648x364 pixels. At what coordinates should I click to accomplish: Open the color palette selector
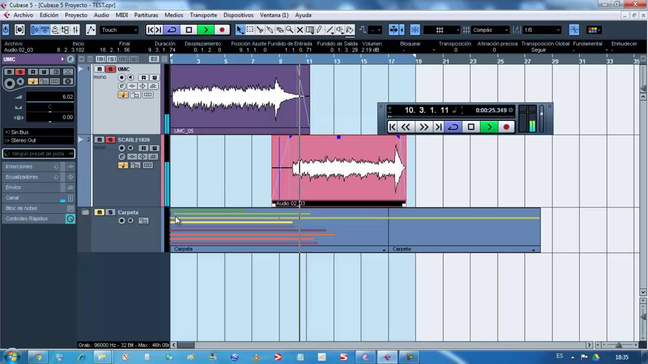pos(593,30)
